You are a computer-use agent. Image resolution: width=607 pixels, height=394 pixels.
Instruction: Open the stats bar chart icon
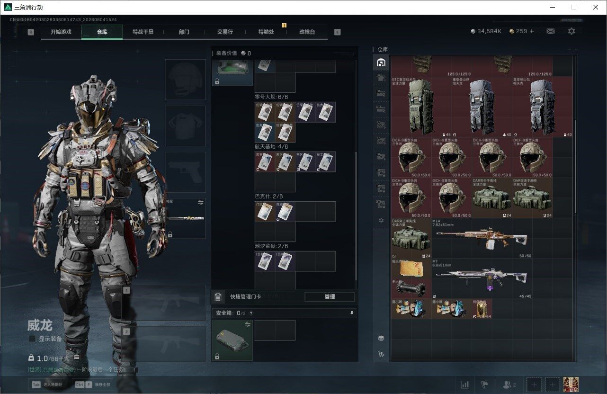[x=465, y=385]
